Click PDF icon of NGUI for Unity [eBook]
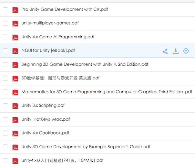Image resolution: width=195 pixels, height=166 pixels. pos(15,51)
